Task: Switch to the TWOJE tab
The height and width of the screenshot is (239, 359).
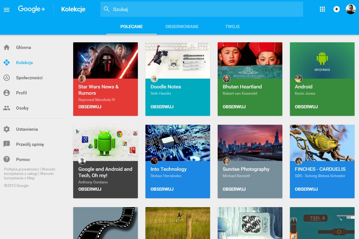Action: (x=232, y=27)
